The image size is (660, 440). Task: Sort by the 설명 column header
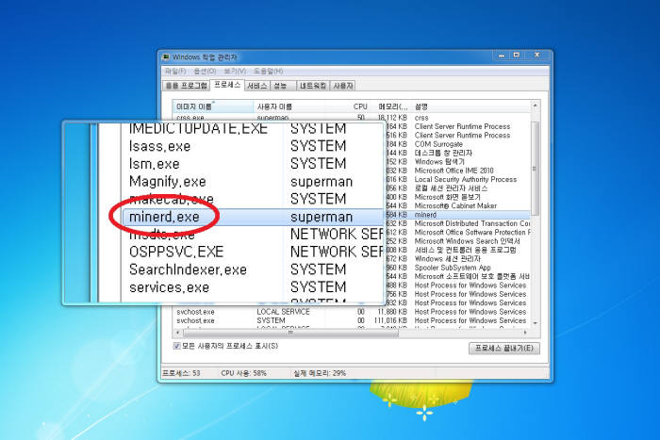(x=470, y=106)
